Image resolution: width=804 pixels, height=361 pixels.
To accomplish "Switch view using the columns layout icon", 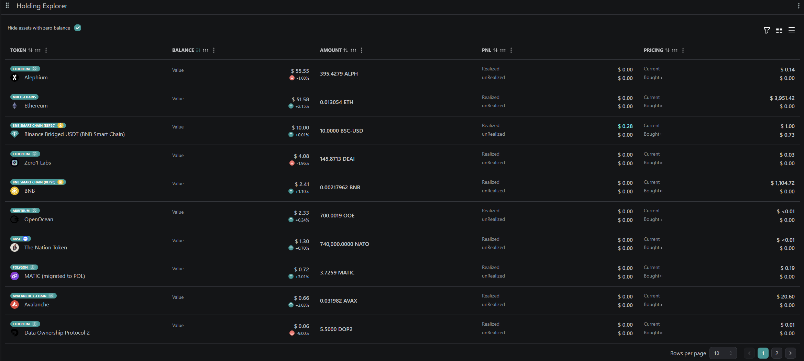I will 779,30.
